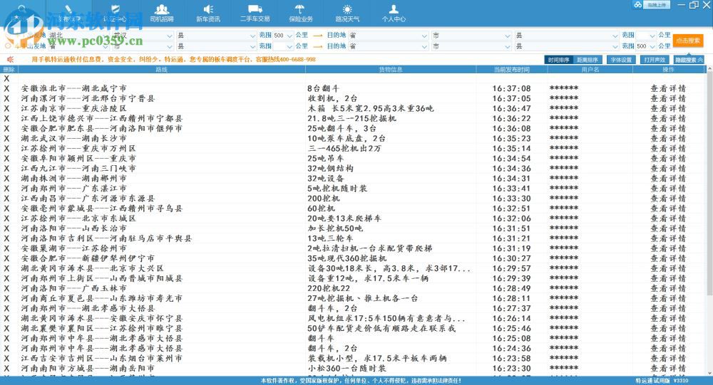The height and width of the screenshot is (385, 713).
Task: Click the 操作 column header
Action: click(x=668, y=70)
